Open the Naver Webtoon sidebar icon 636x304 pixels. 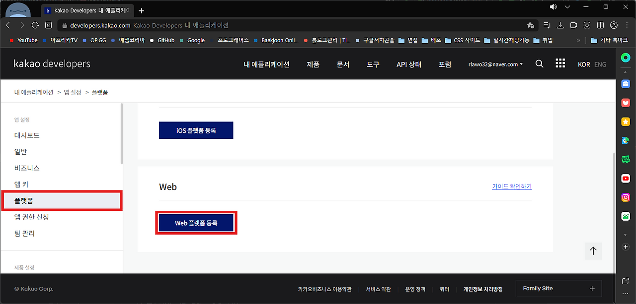pyautogui.click(x=625, y=159)
